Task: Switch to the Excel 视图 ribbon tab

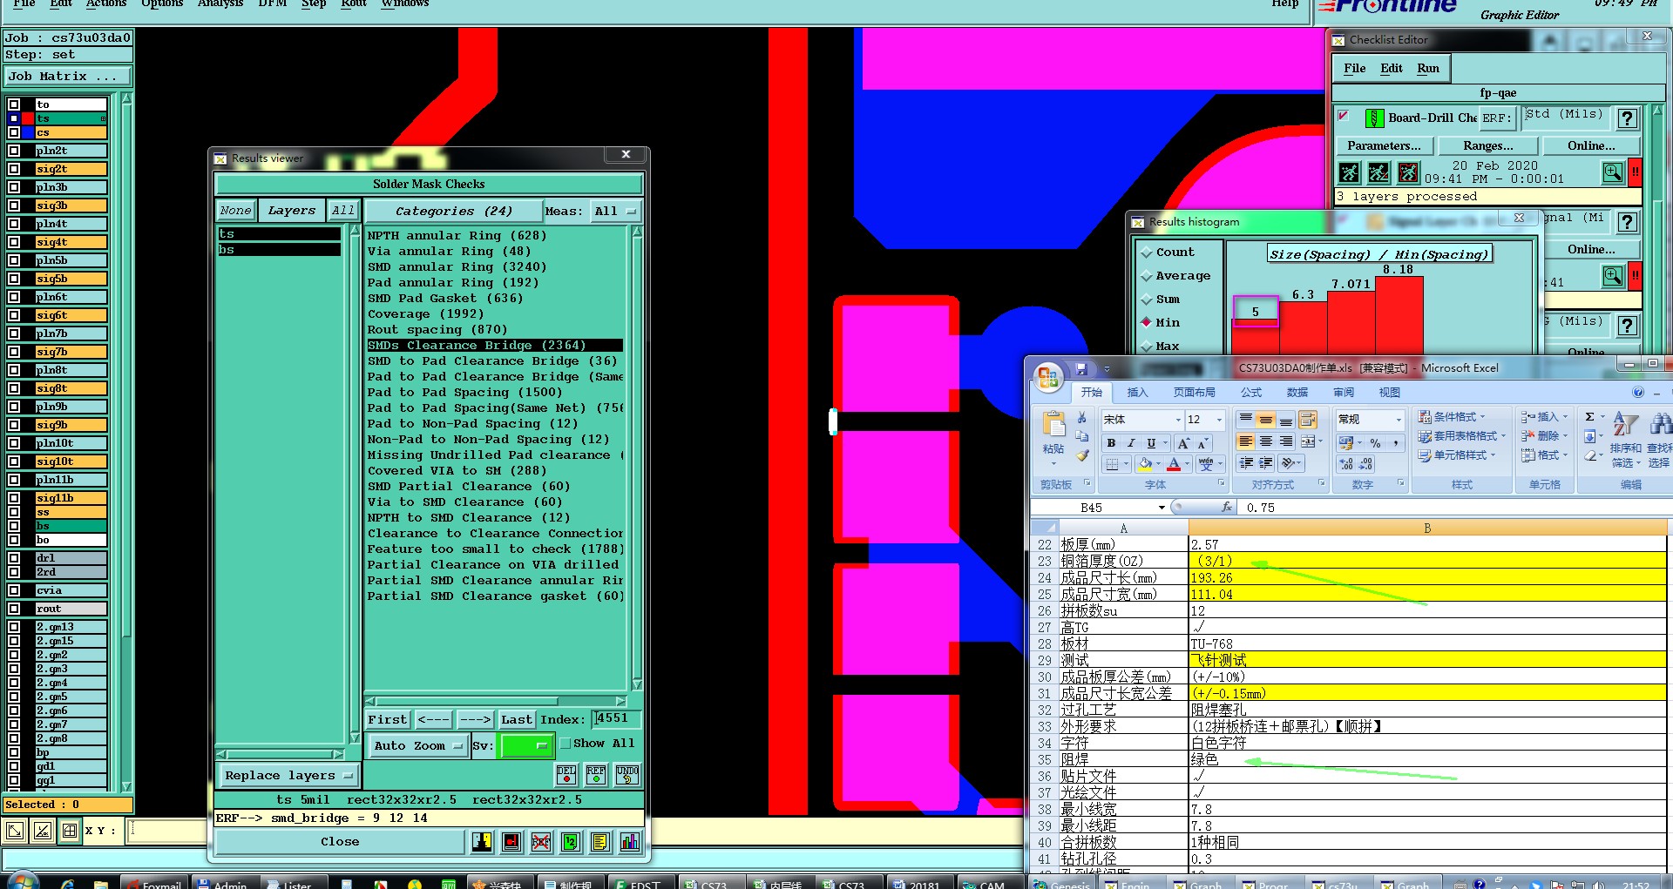Action: pos(1389,392)
